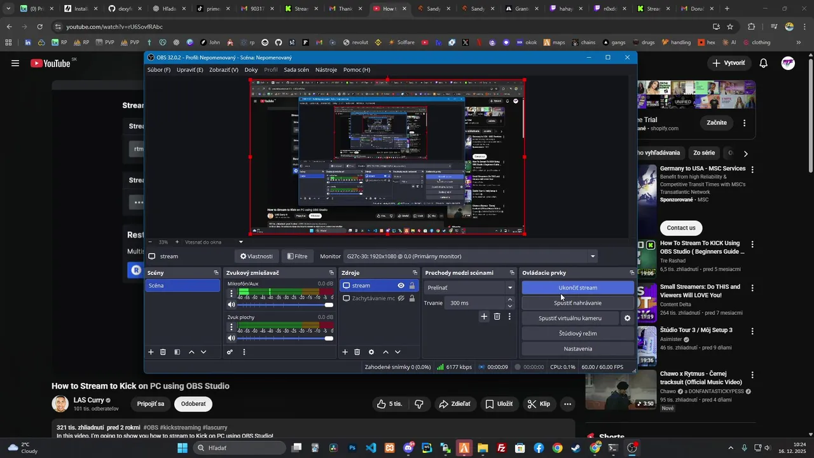This screenshot has height=458, width=814.
Task: Mute the Zvuk plochy speaker icon
Action: [x=231, y=338]
